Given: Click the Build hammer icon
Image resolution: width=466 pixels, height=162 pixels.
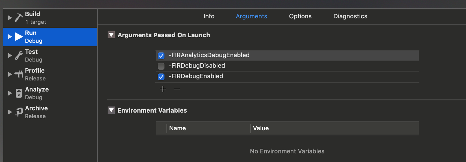Looking at the screenshot, I should (19, 18).
